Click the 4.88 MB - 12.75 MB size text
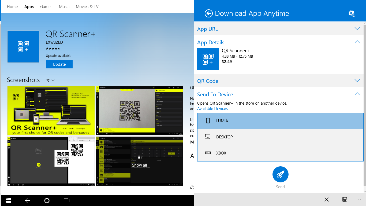This screenshot has height=206, width=366. [x=237, y=56]
